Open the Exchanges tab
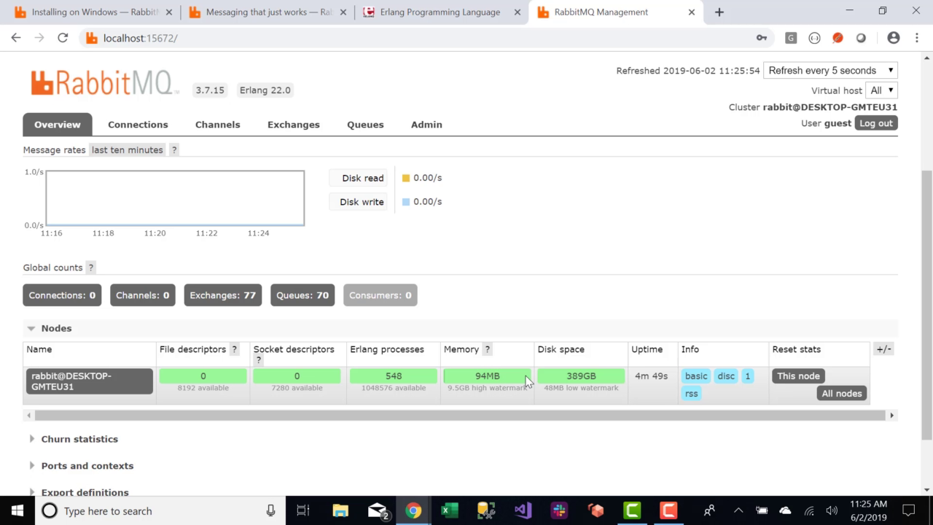Screen dimensions: 933x525 point(294,125)
